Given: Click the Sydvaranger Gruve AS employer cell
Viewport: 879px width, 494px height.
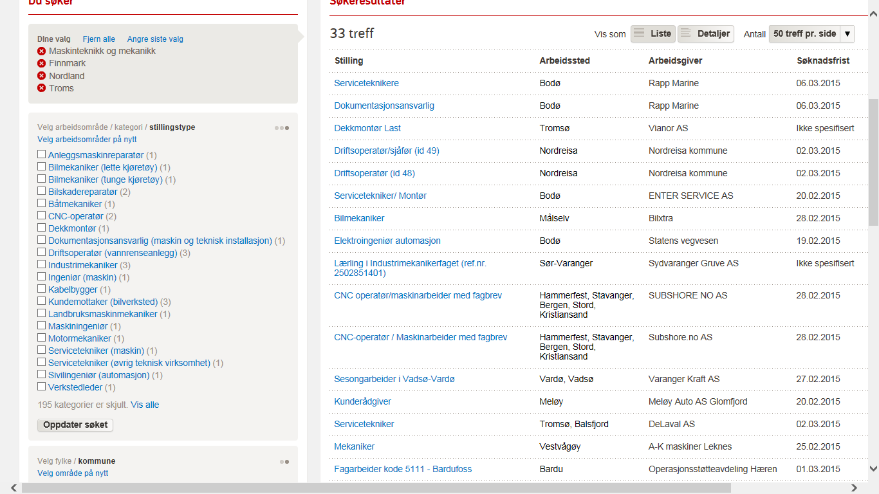Looking at the screenshot, I should pos(694,263).
